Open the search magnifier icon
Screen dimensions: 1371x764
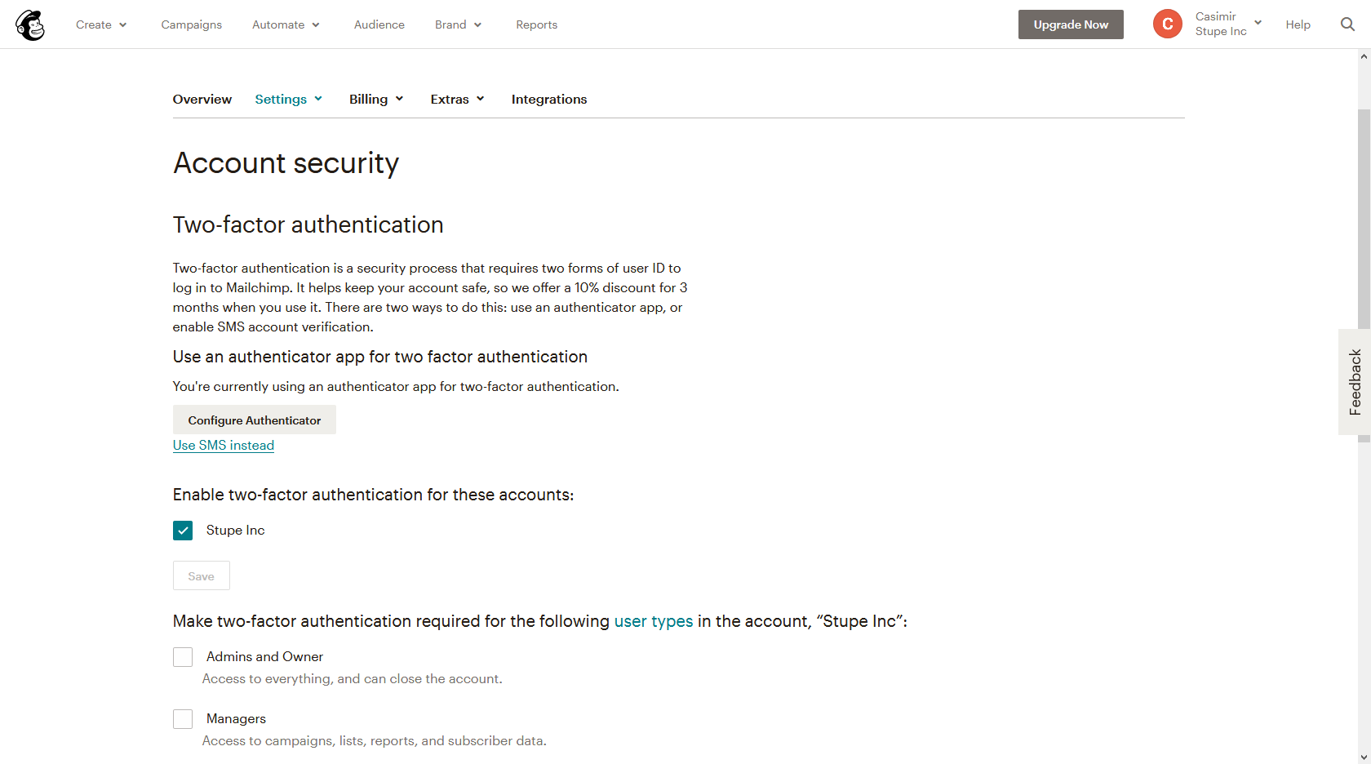(1347, 24)
